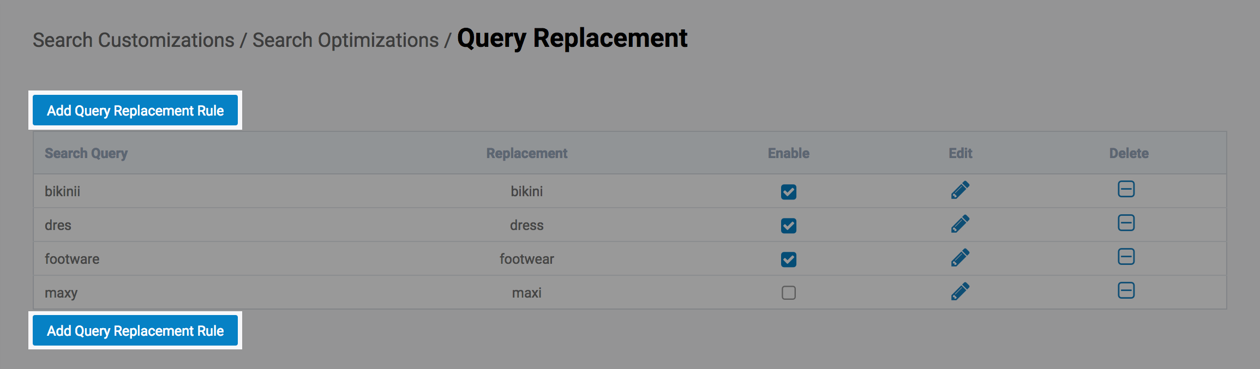Image resolution: width=1260 pixels, height=369 pixels.
Task: Edit the dres replacement rule
Action: [960, 224]
